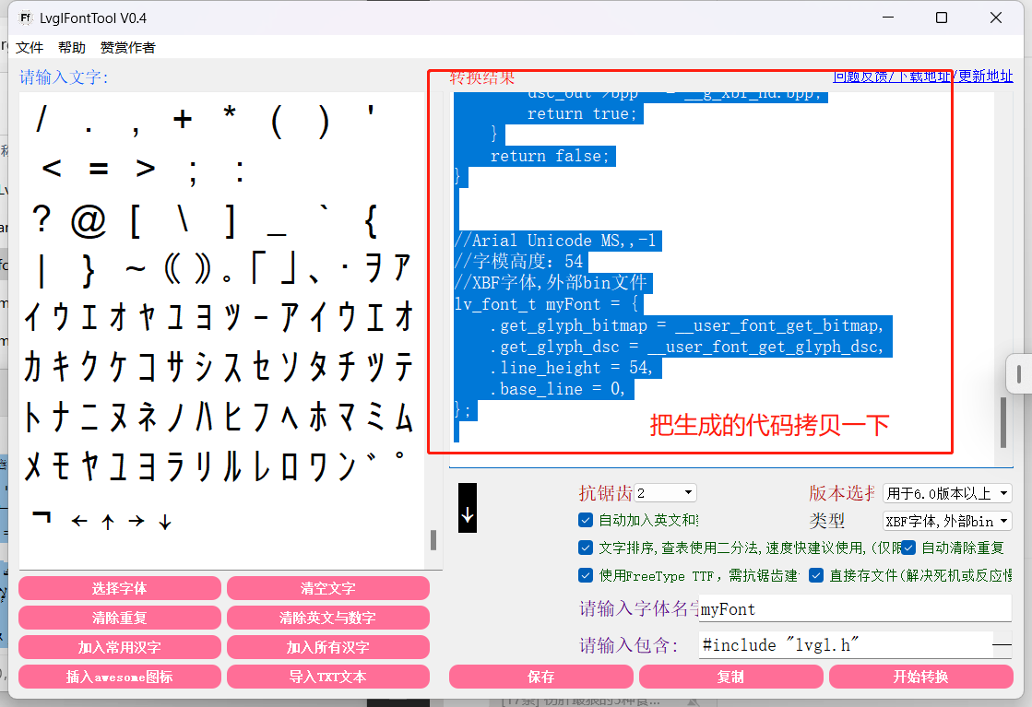Toggle the 使用FreeType TTF checkbox
Screen dimensions: 1032x707
(x=585, y=575)
